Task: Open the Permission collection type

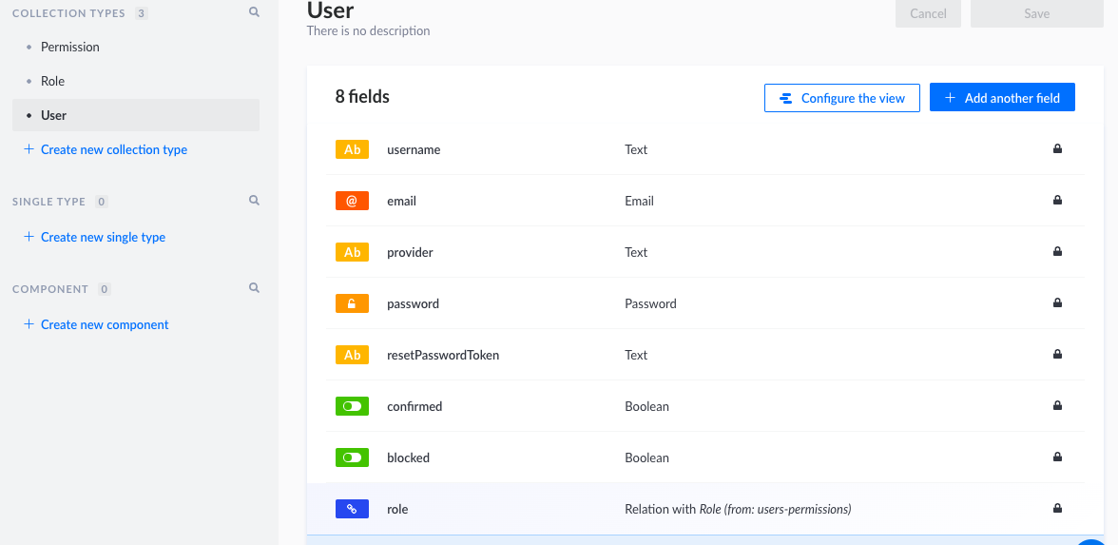Action: point(69,47)
